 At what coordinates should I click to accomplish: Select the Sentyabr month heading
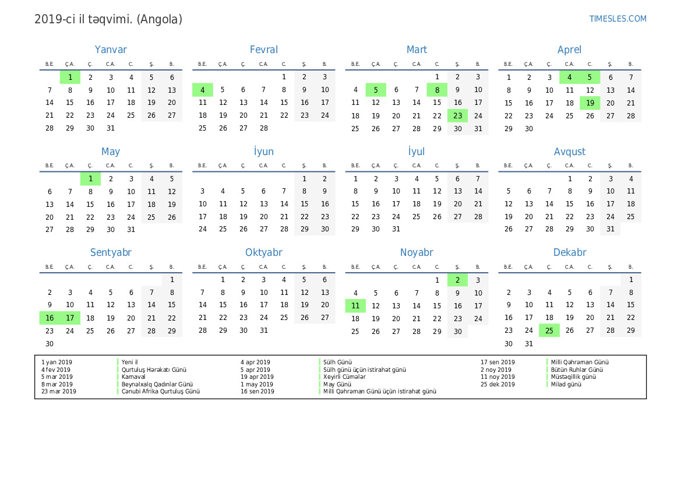(x=111, y=252)
